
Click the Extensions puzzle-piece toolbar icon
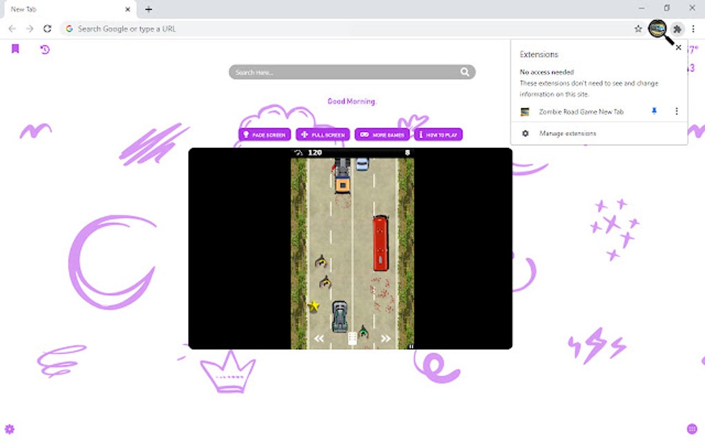677,29
